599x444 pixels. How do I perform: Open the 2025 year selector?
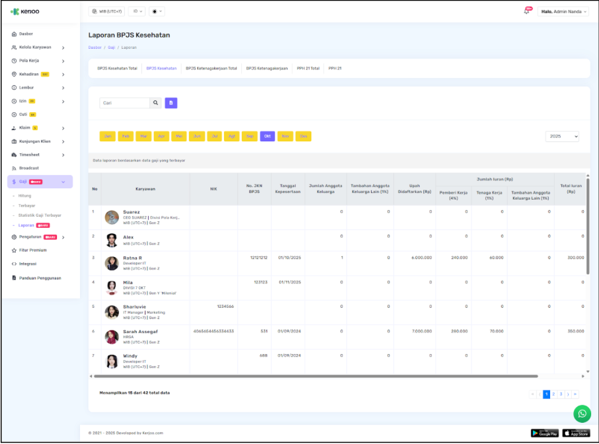point(563,136)
